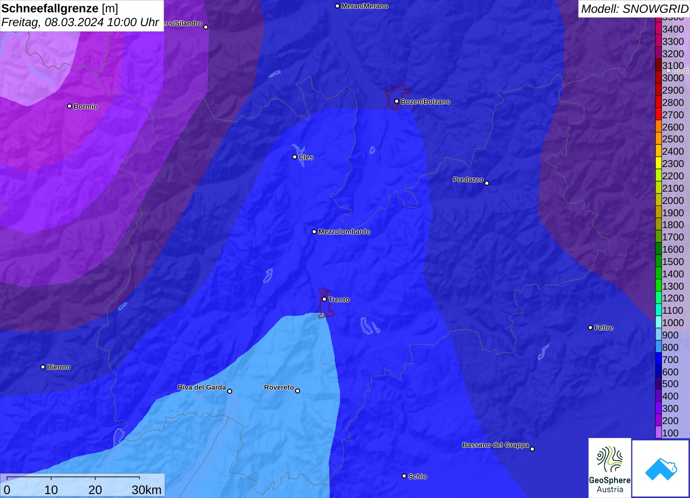Viewport: 690px width, 498px height.
Task: Click the "Schneefallgrenze [m]" title
Action: coord(60,8)
